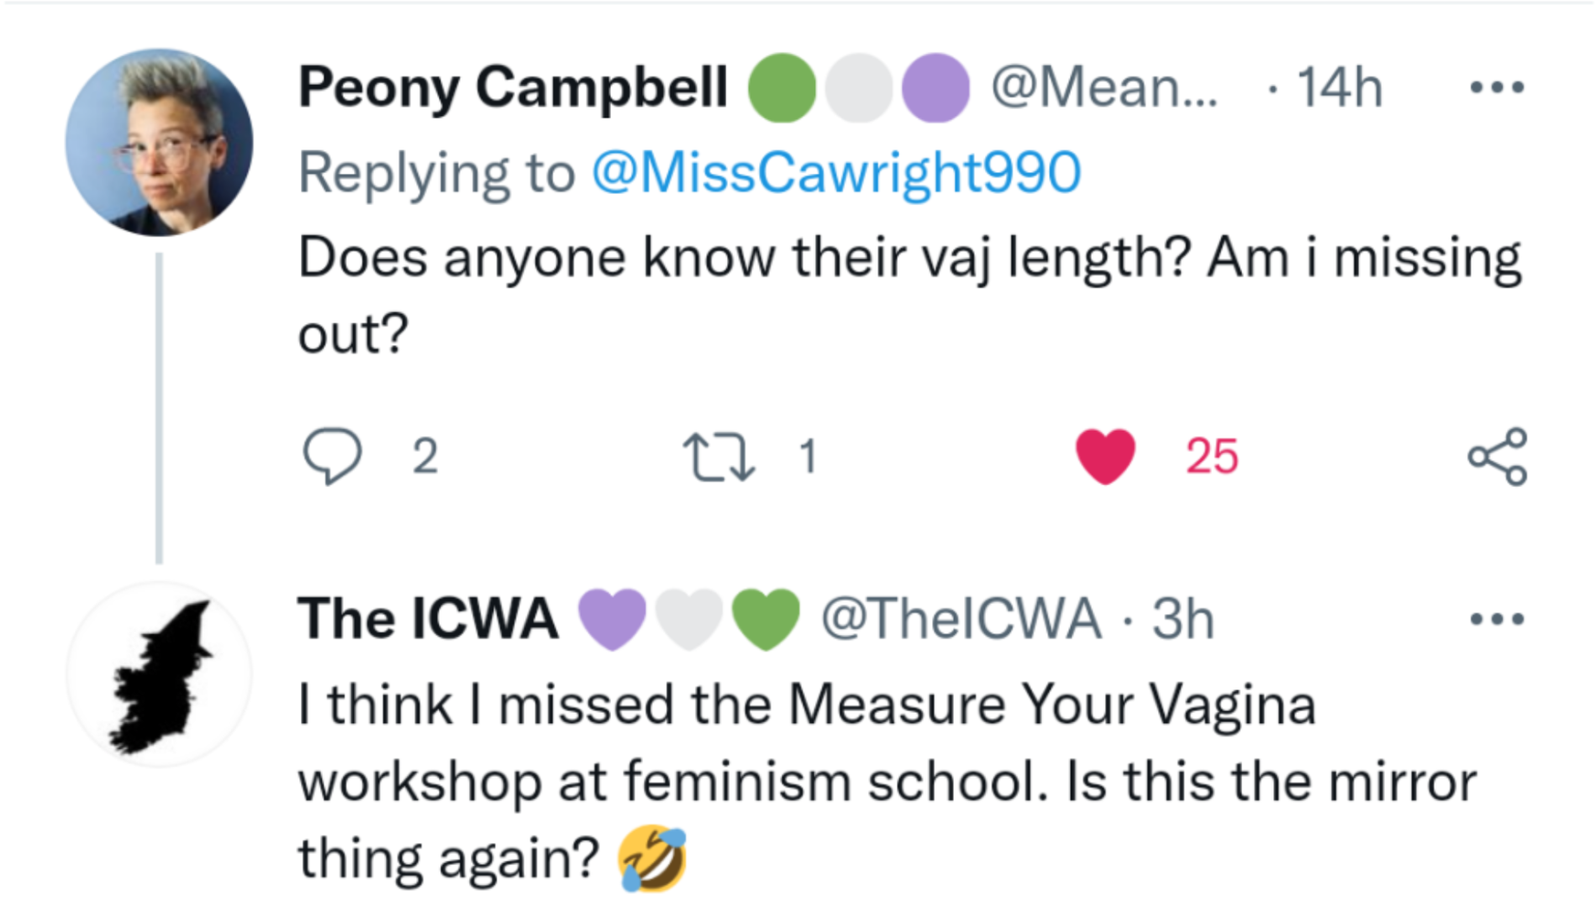This screenshot has width=1596, height=917.
Task: Unlike the tweet via the red heart
Action: [x=1105, y=456]
